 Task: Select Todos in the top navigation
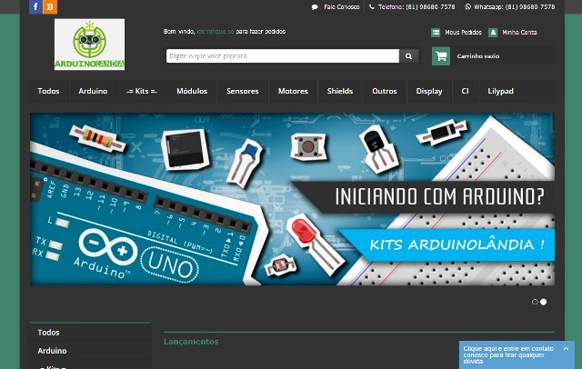click(48, 91)
